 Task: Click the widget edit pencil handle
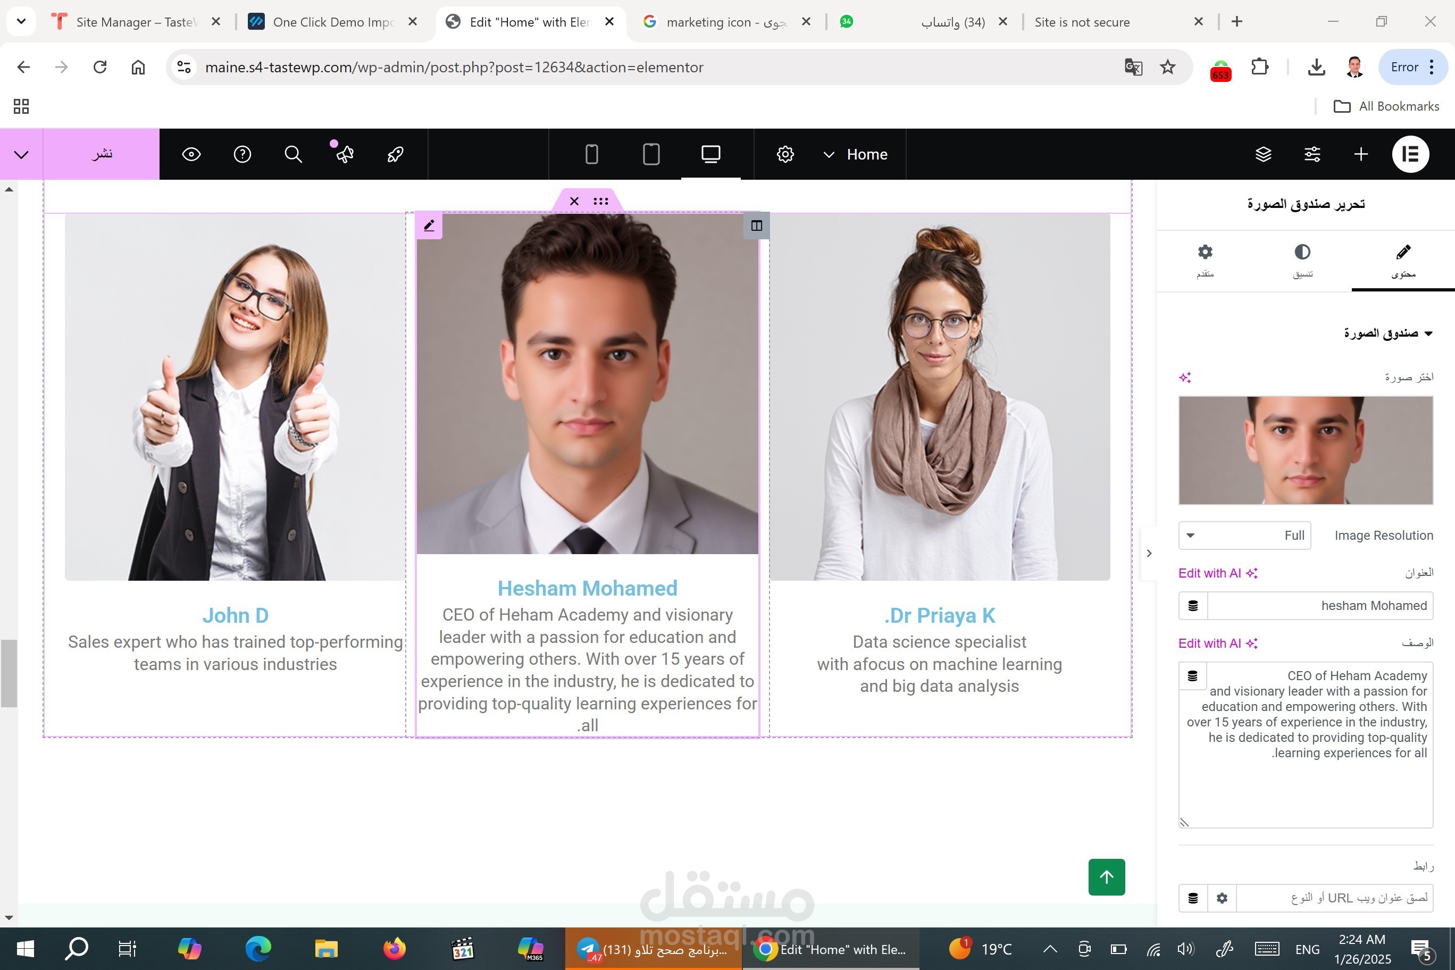tap(429, 226)
